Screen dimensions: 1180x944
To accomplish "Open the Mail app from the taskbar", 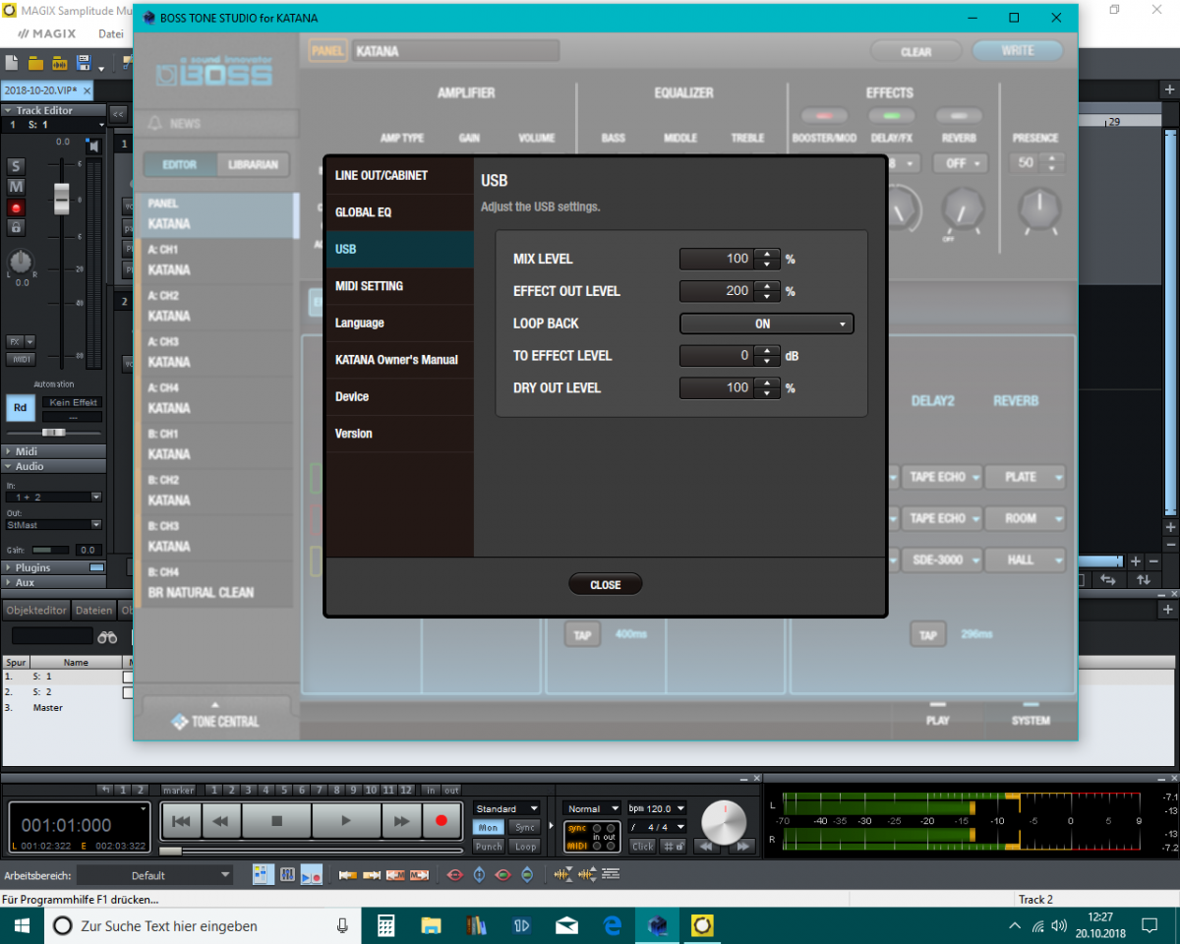I will coord(567,925).
